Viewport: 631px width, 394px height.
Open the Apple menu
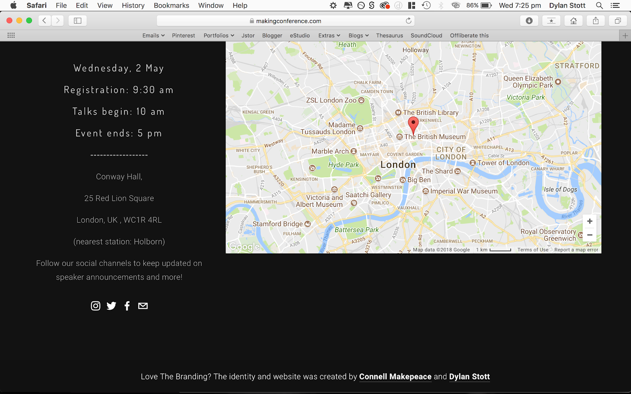pos(13,6)
